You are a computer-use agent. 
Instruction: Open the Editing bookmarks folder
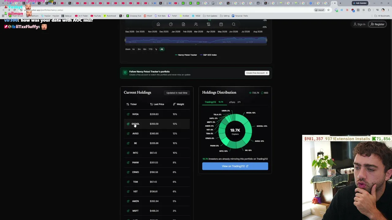224,16
